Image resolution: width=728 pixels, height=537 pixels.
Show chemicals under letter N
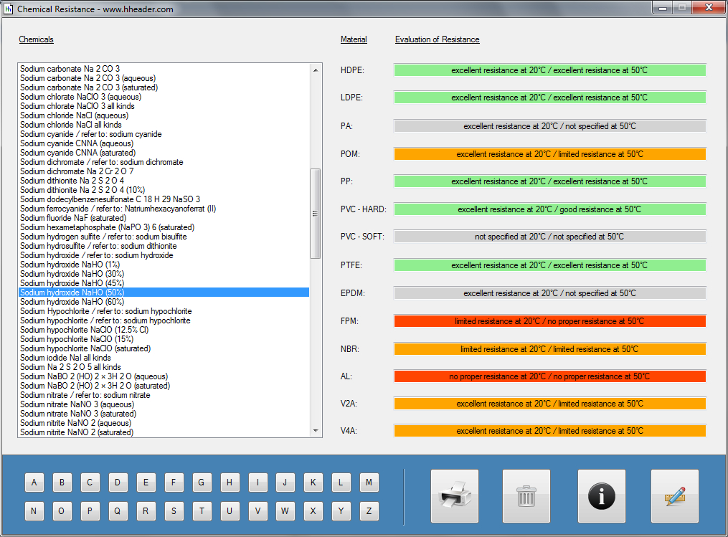click(x=34, y=511)
